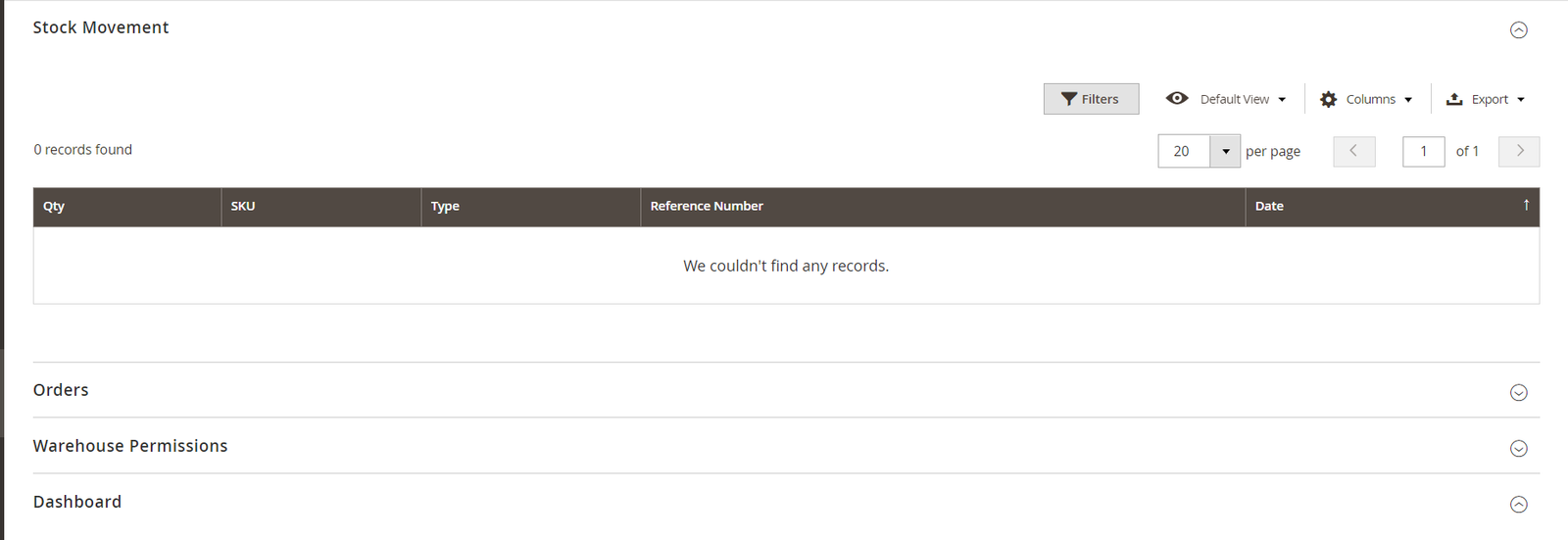The width and height of the screenshot is (1568, 540).
Task: Open the per page size dropdown
Action: pos(1225,152)
